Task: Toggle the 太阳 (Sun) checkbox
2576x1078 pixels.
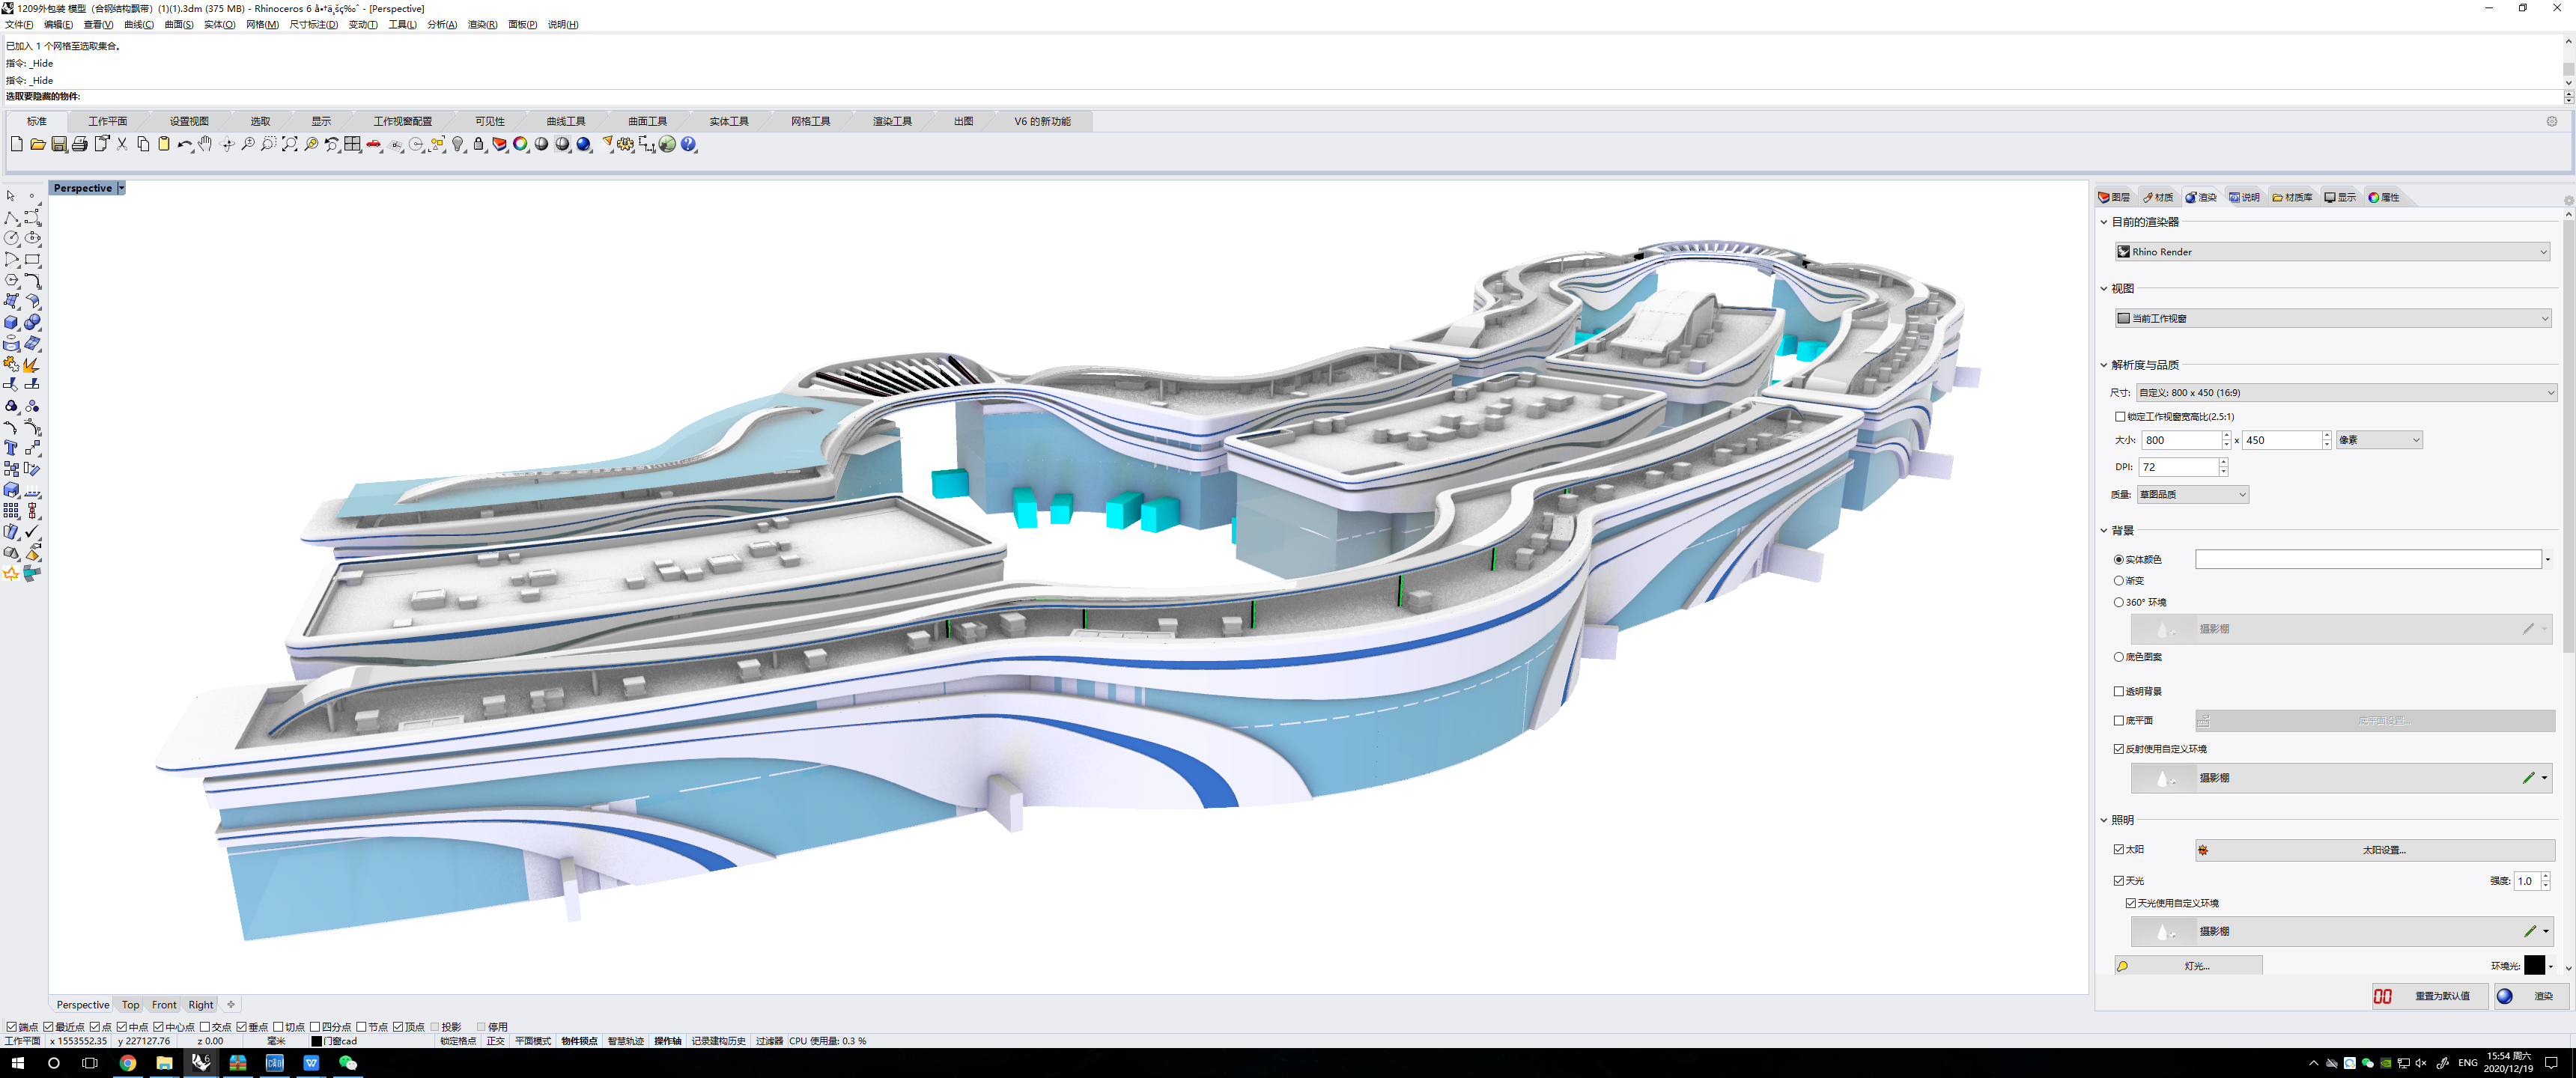Action: (x=2118, y=848)
